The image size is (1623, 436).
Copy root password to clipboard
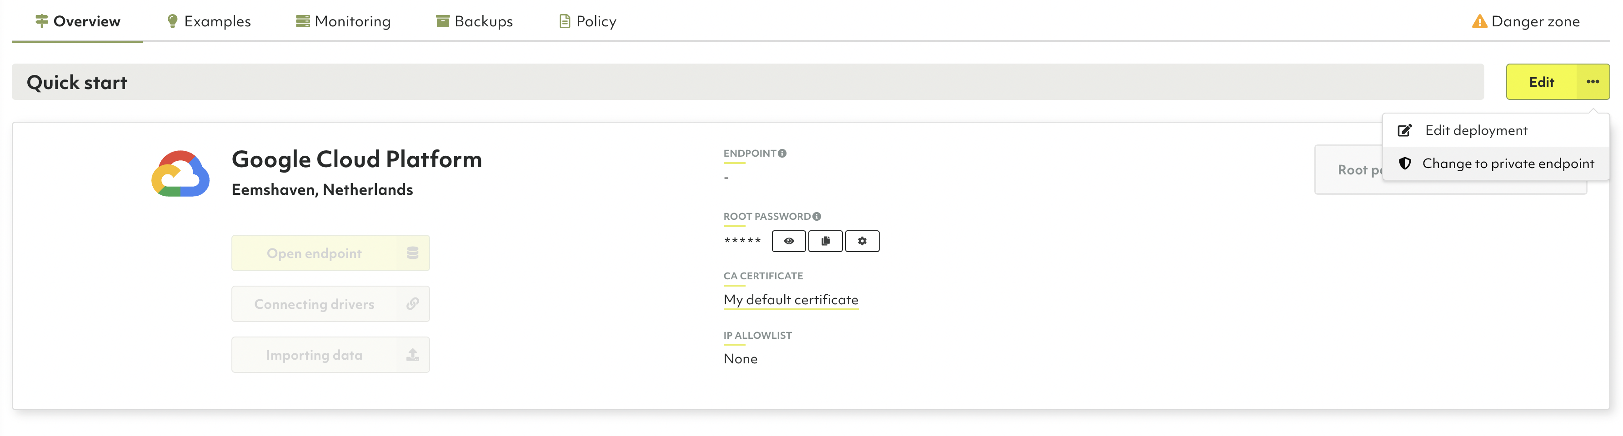[x=825, y=241]
